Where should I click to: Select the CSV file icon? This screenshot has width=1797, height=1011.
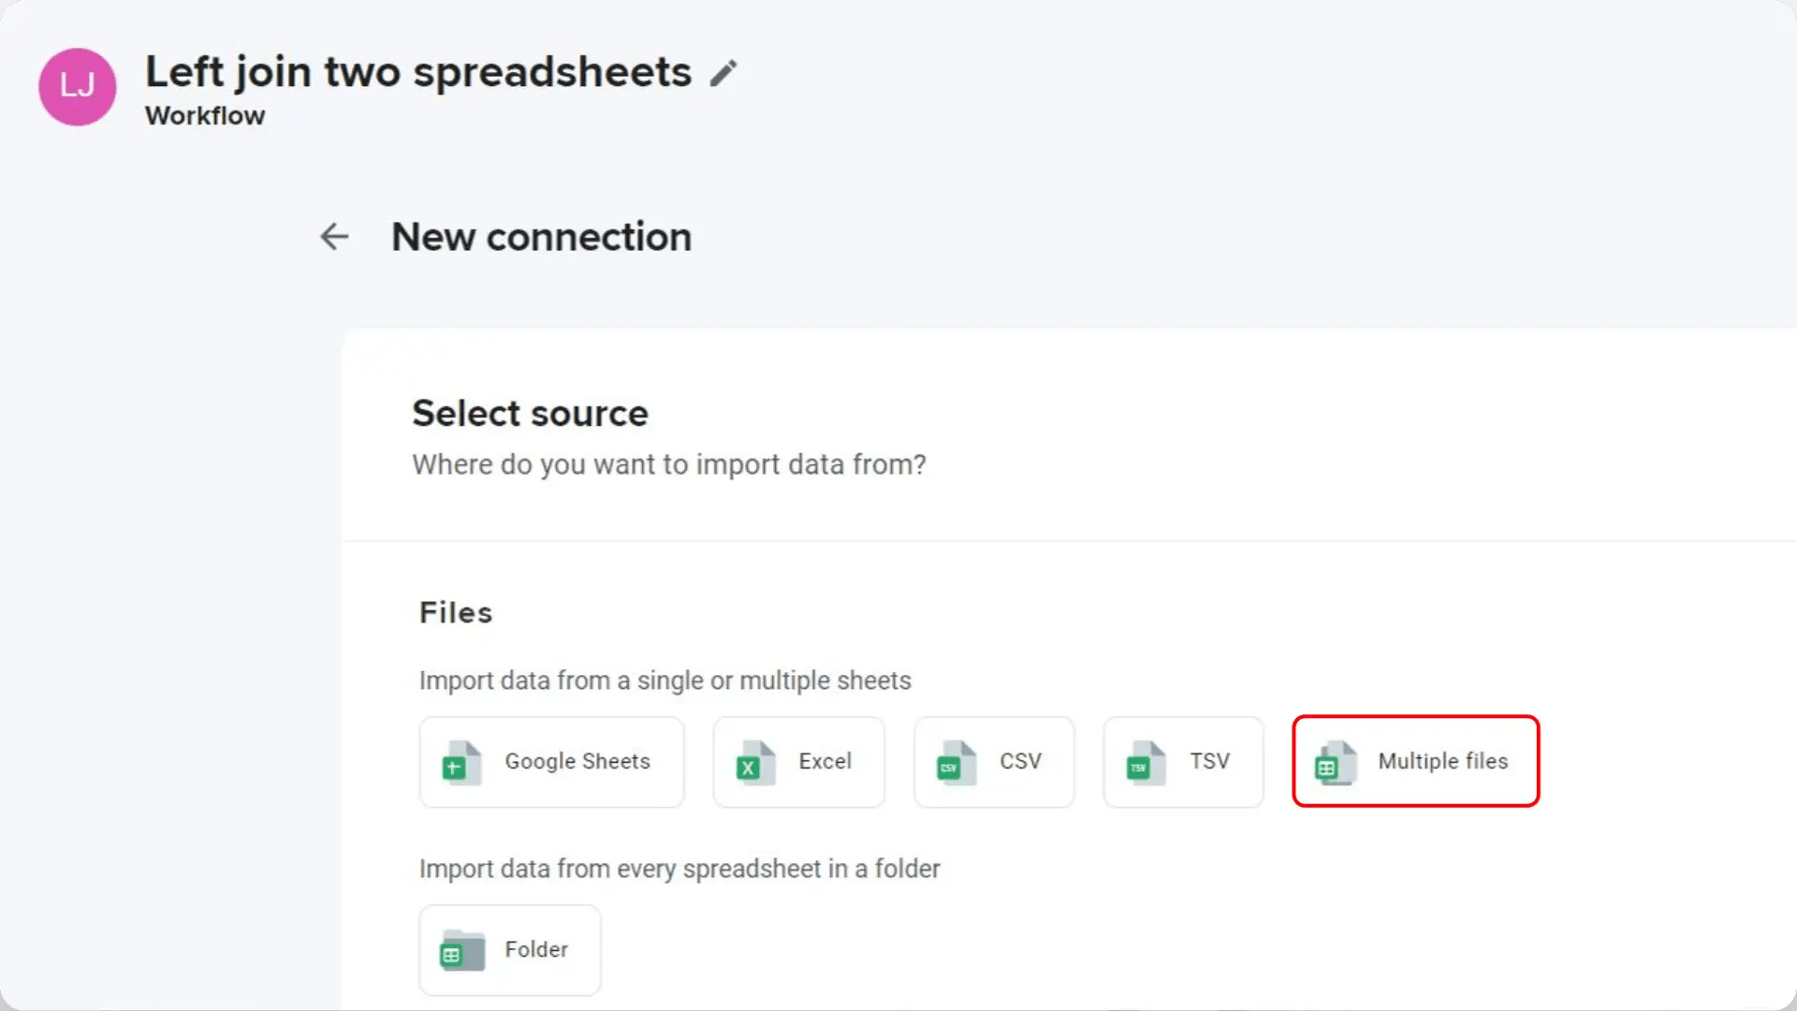952,762
